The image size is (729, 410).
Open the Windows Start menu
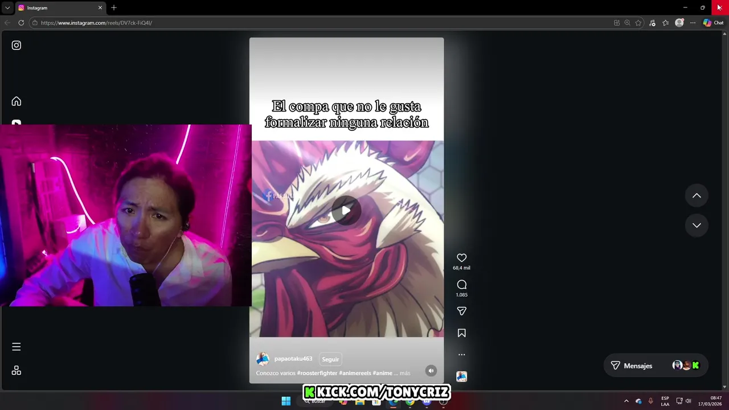tap(286, 401)
